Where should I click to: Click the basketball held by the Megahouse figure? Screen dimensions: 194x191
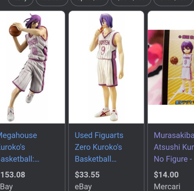click(15, 31)
